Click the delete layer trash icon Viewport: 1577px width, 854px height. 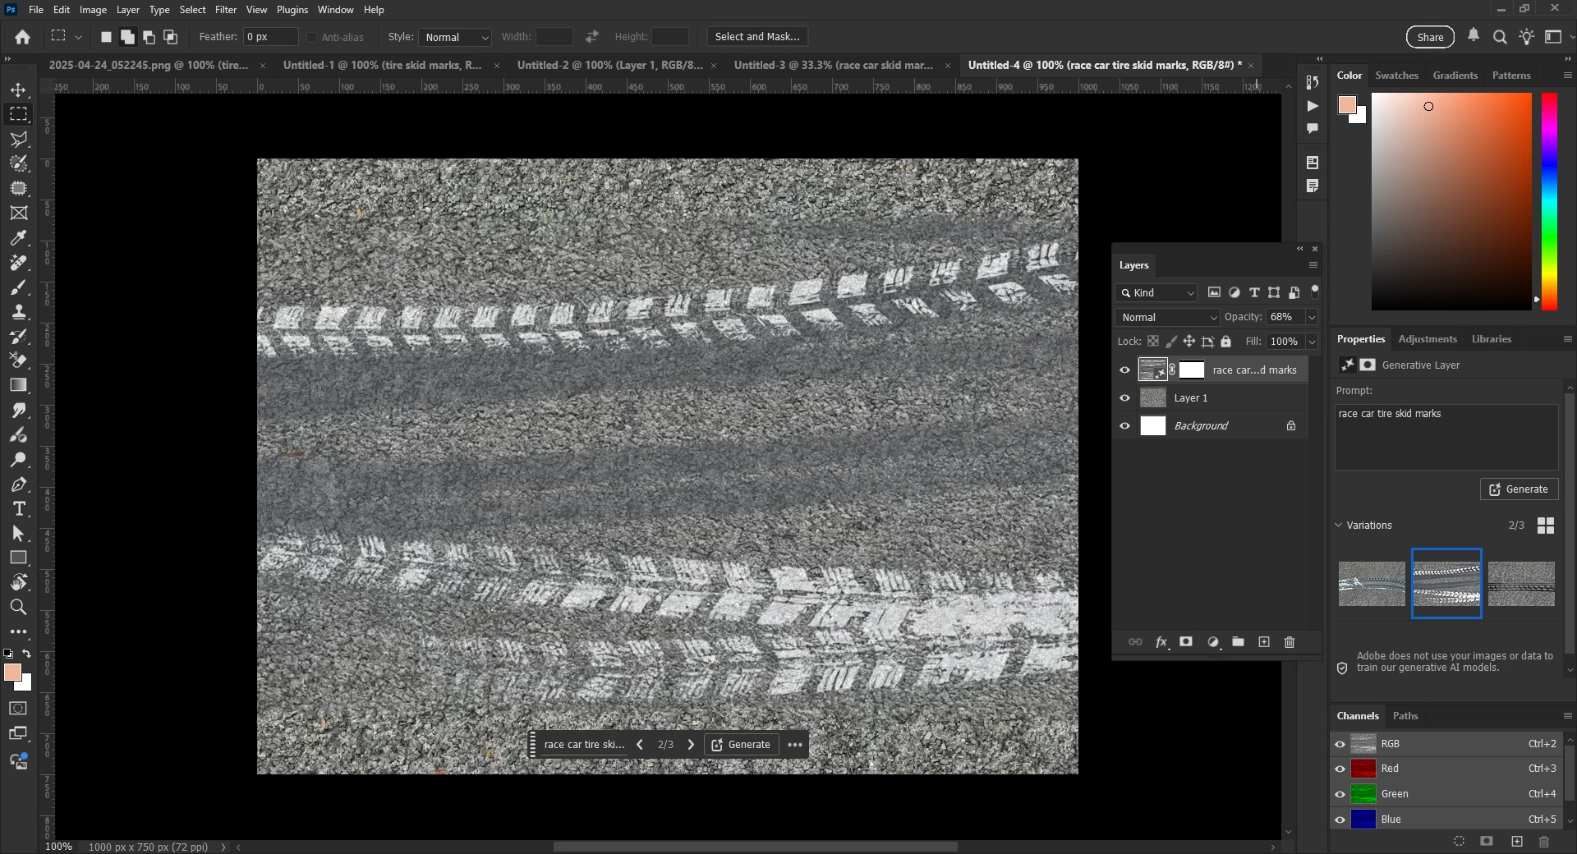click(1289, 642)
